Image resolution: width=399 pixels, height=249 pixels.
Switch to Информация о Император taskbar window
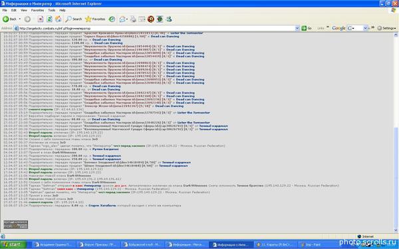point(231,244)
